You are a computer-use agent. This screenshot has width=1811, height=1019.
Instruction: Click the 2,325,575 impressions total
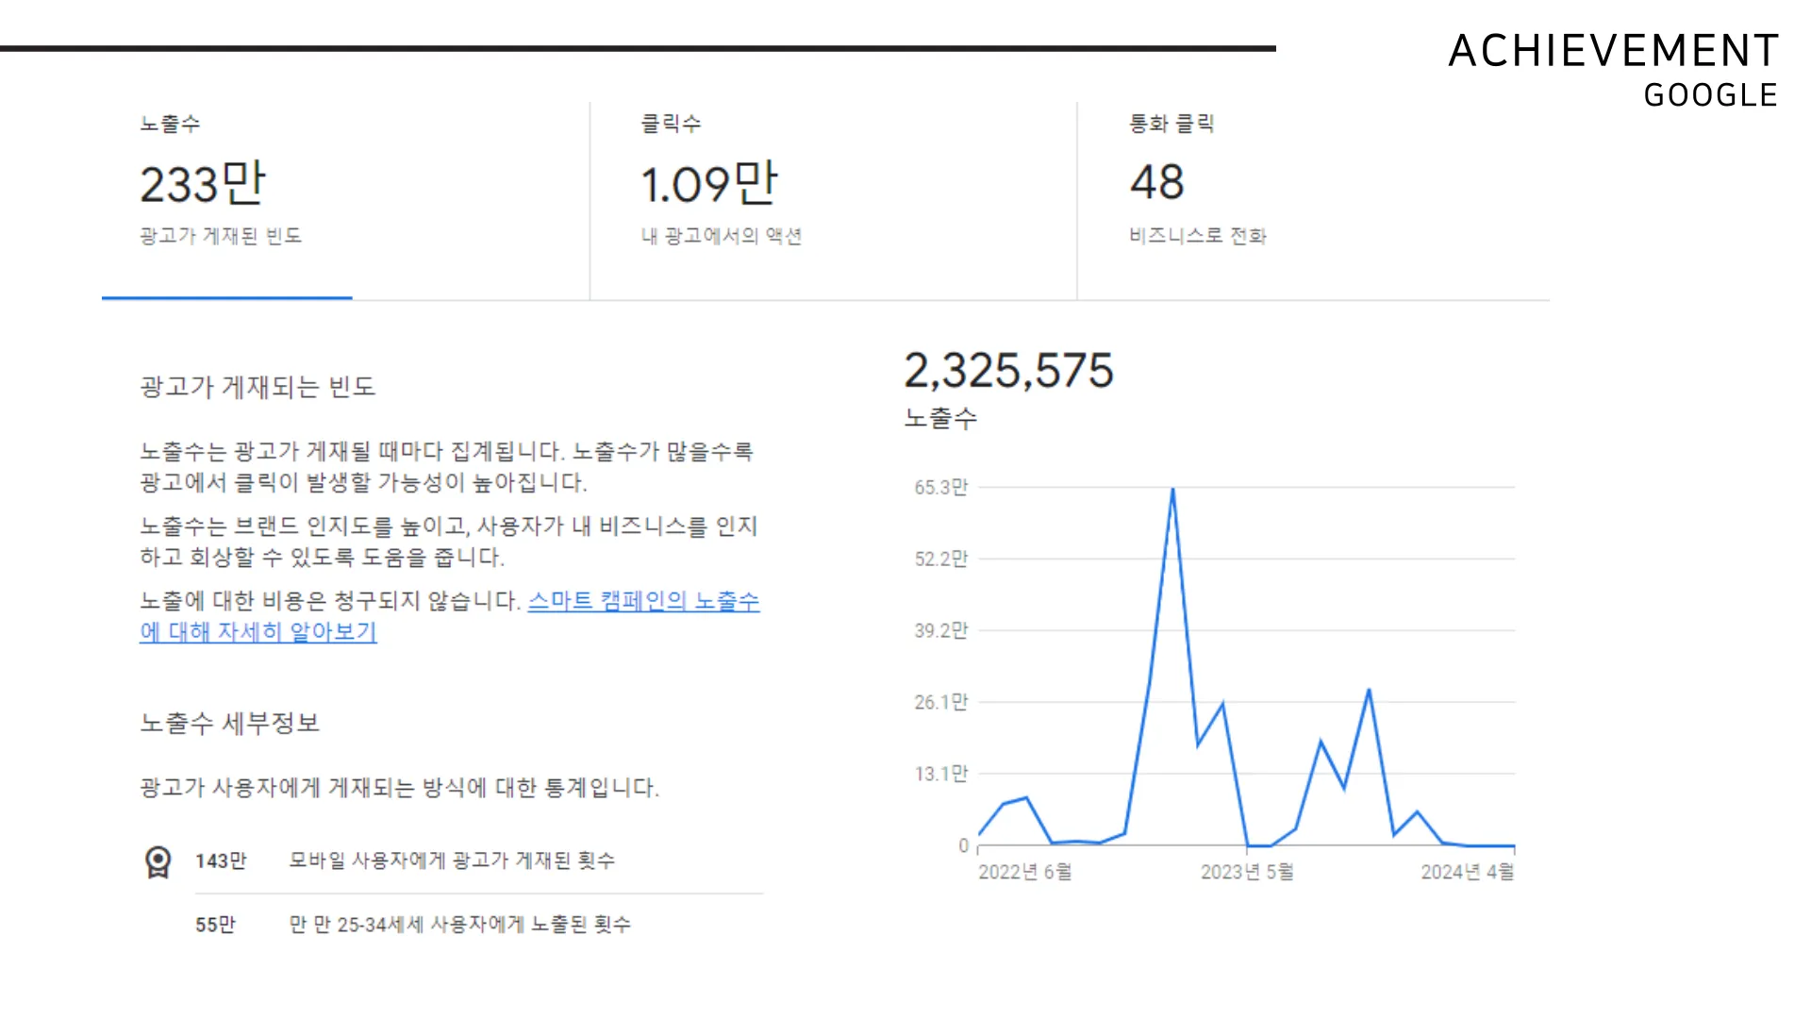(1010, 371)
